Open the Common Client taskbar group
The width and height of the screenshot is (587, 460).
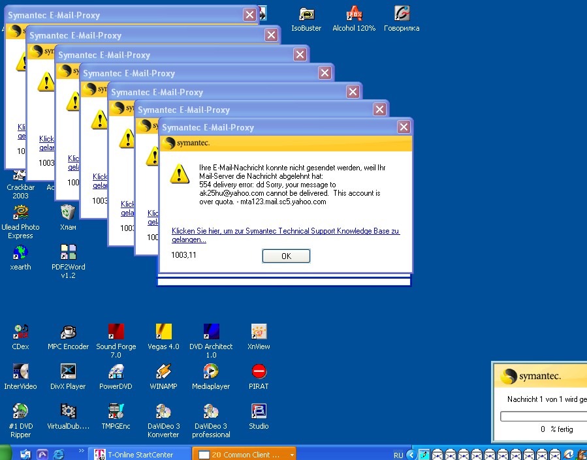pos(244,454)
